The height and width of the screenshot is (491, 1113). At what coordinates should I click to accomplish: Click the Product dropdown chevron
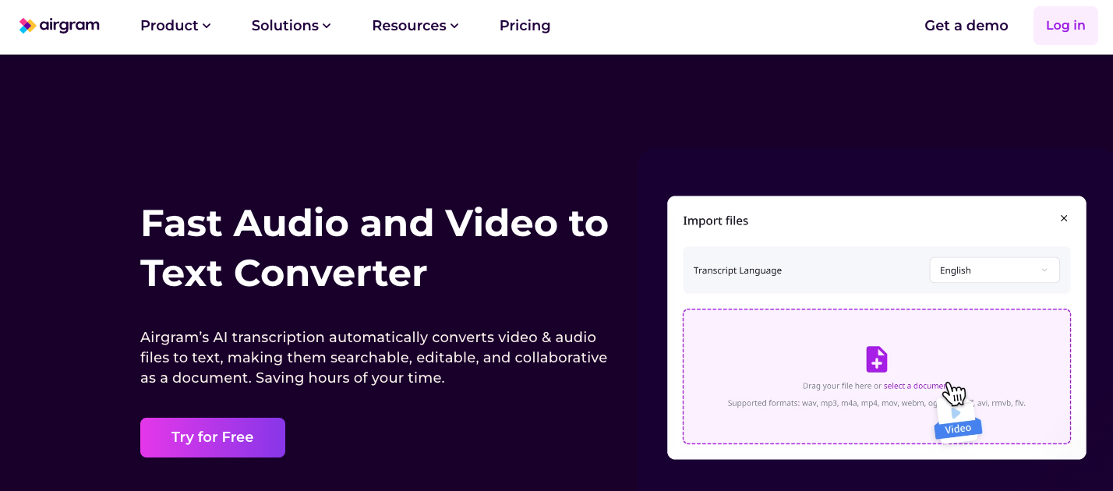tap(206, 26)
